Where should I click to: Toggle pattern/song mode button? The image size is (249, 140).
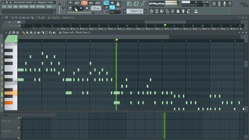pos(70,8)
